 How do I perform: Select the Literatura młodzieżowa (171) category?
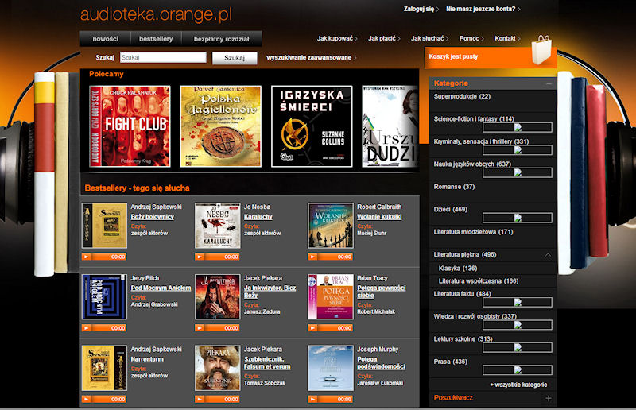[x=473, y=232]
